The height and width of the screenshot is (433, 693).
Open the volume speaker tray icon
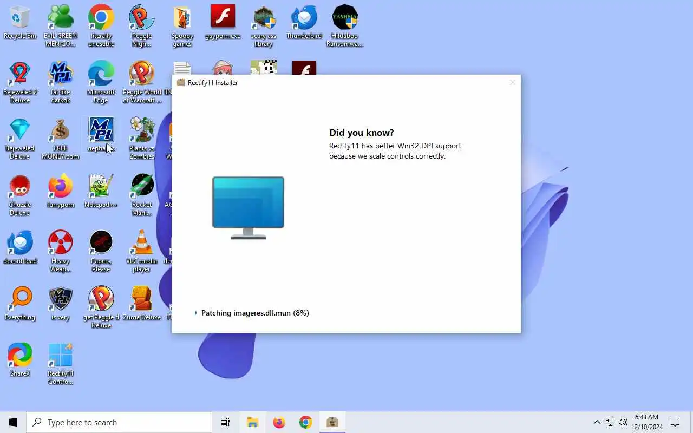click(x=623, y=422)
